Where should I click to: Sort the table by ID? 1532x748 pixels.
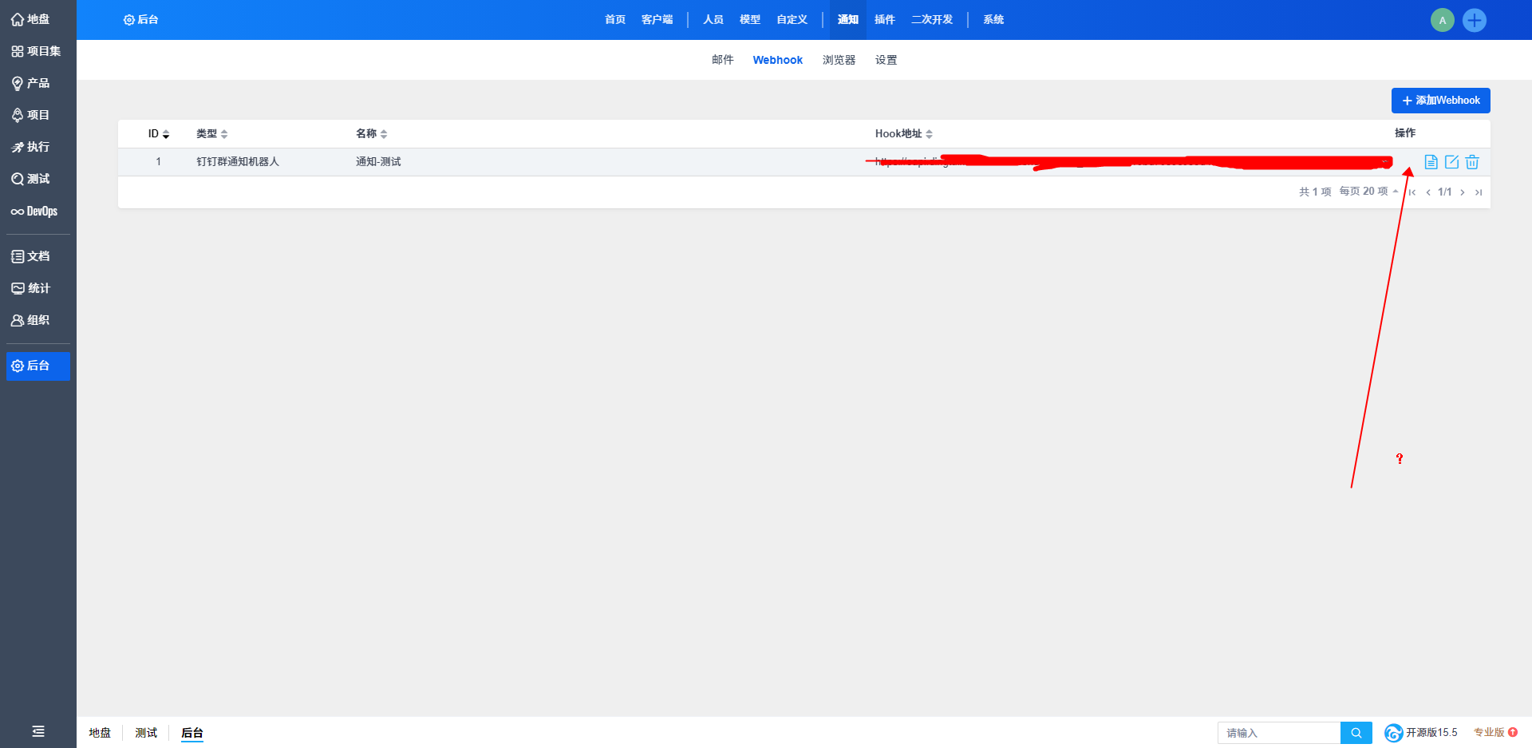pyautogui.click(x=159, y=134)
